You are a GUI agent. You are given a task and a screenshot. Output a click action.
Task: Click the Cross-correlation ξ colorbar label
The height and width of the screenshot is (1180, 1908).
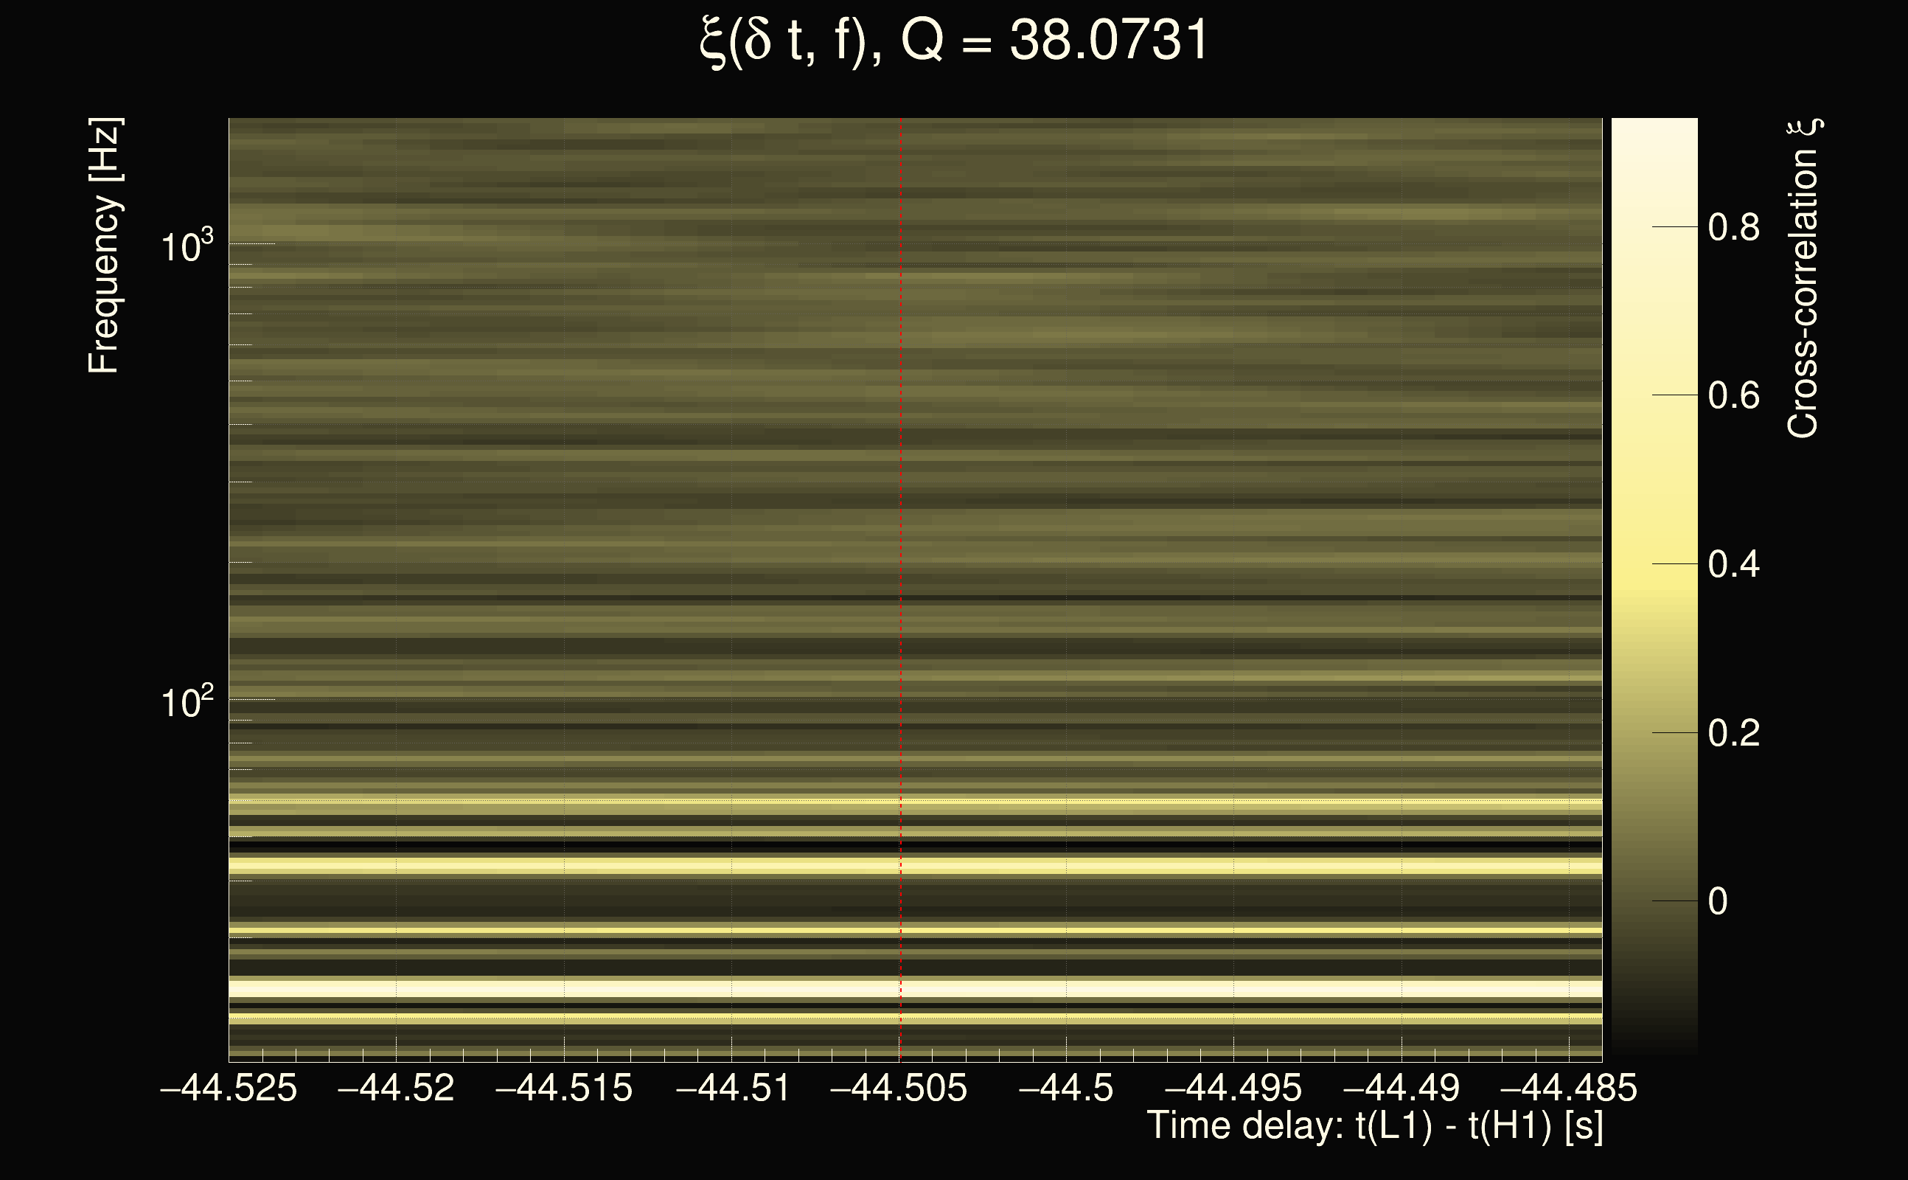pyautogui.click(x=1803, y=279)
